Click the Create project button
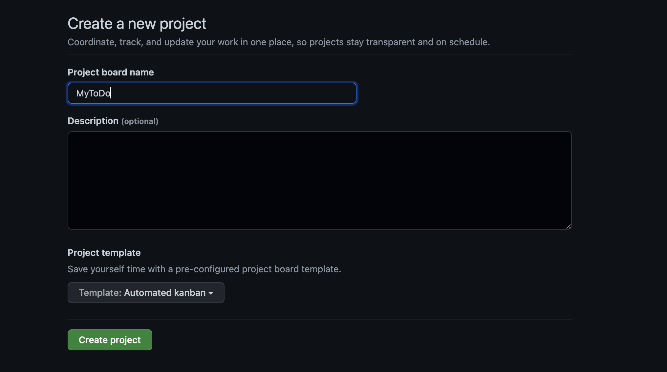 [110, 340]
